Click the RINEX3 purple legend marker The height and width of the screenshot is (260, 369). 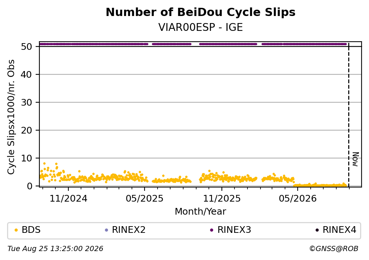[211, 230]
